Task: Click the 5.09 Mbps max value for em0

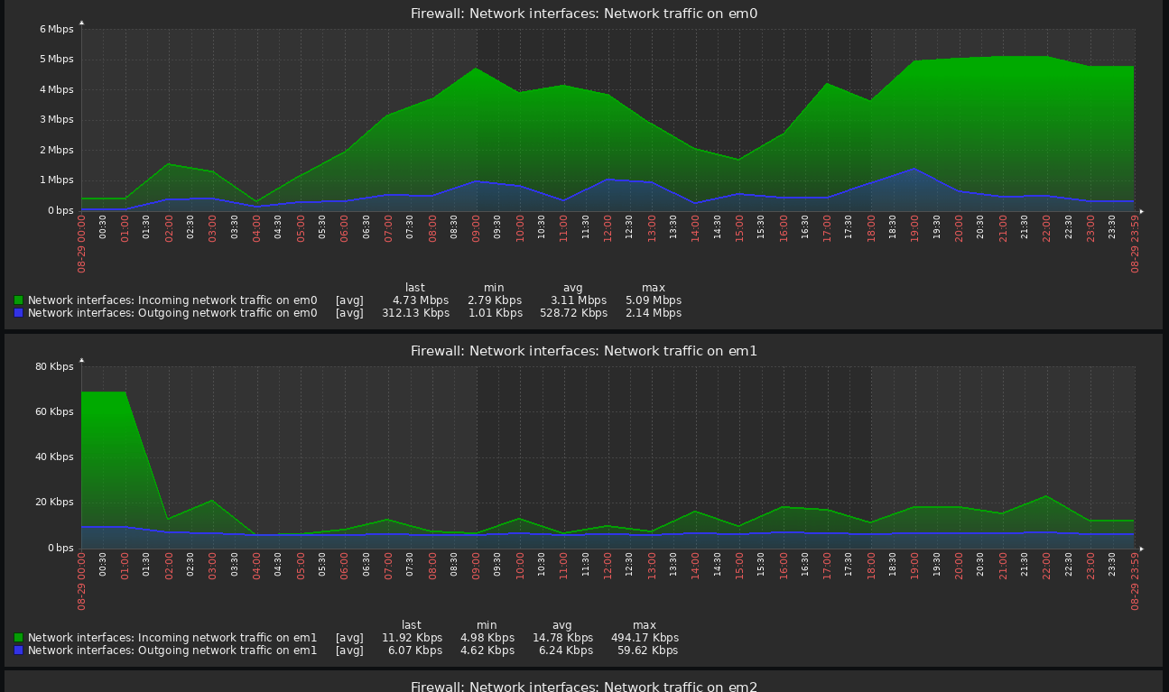Action: pos(653,300)
